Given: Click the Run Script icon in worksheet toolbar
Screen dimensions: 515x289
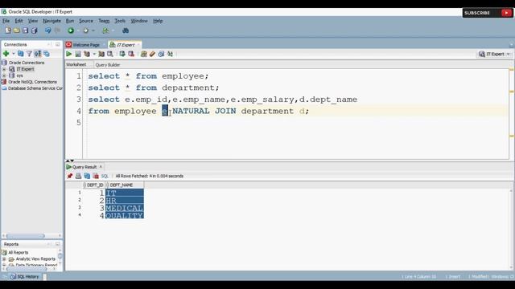Looking at the screenshot, I should coord(78,54).
